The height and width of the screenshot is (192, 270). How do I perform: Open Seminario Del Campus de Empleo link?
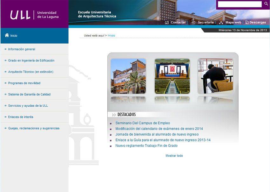143,123
